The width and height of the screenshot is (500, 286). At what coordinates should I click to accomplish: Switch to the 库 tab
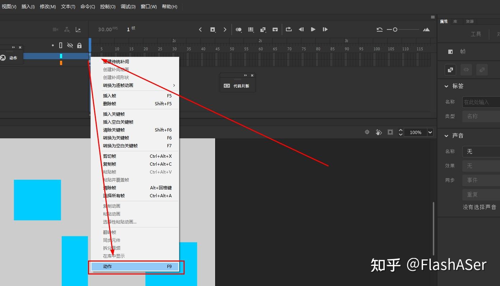pyautogui.click(x=455, y=22)
